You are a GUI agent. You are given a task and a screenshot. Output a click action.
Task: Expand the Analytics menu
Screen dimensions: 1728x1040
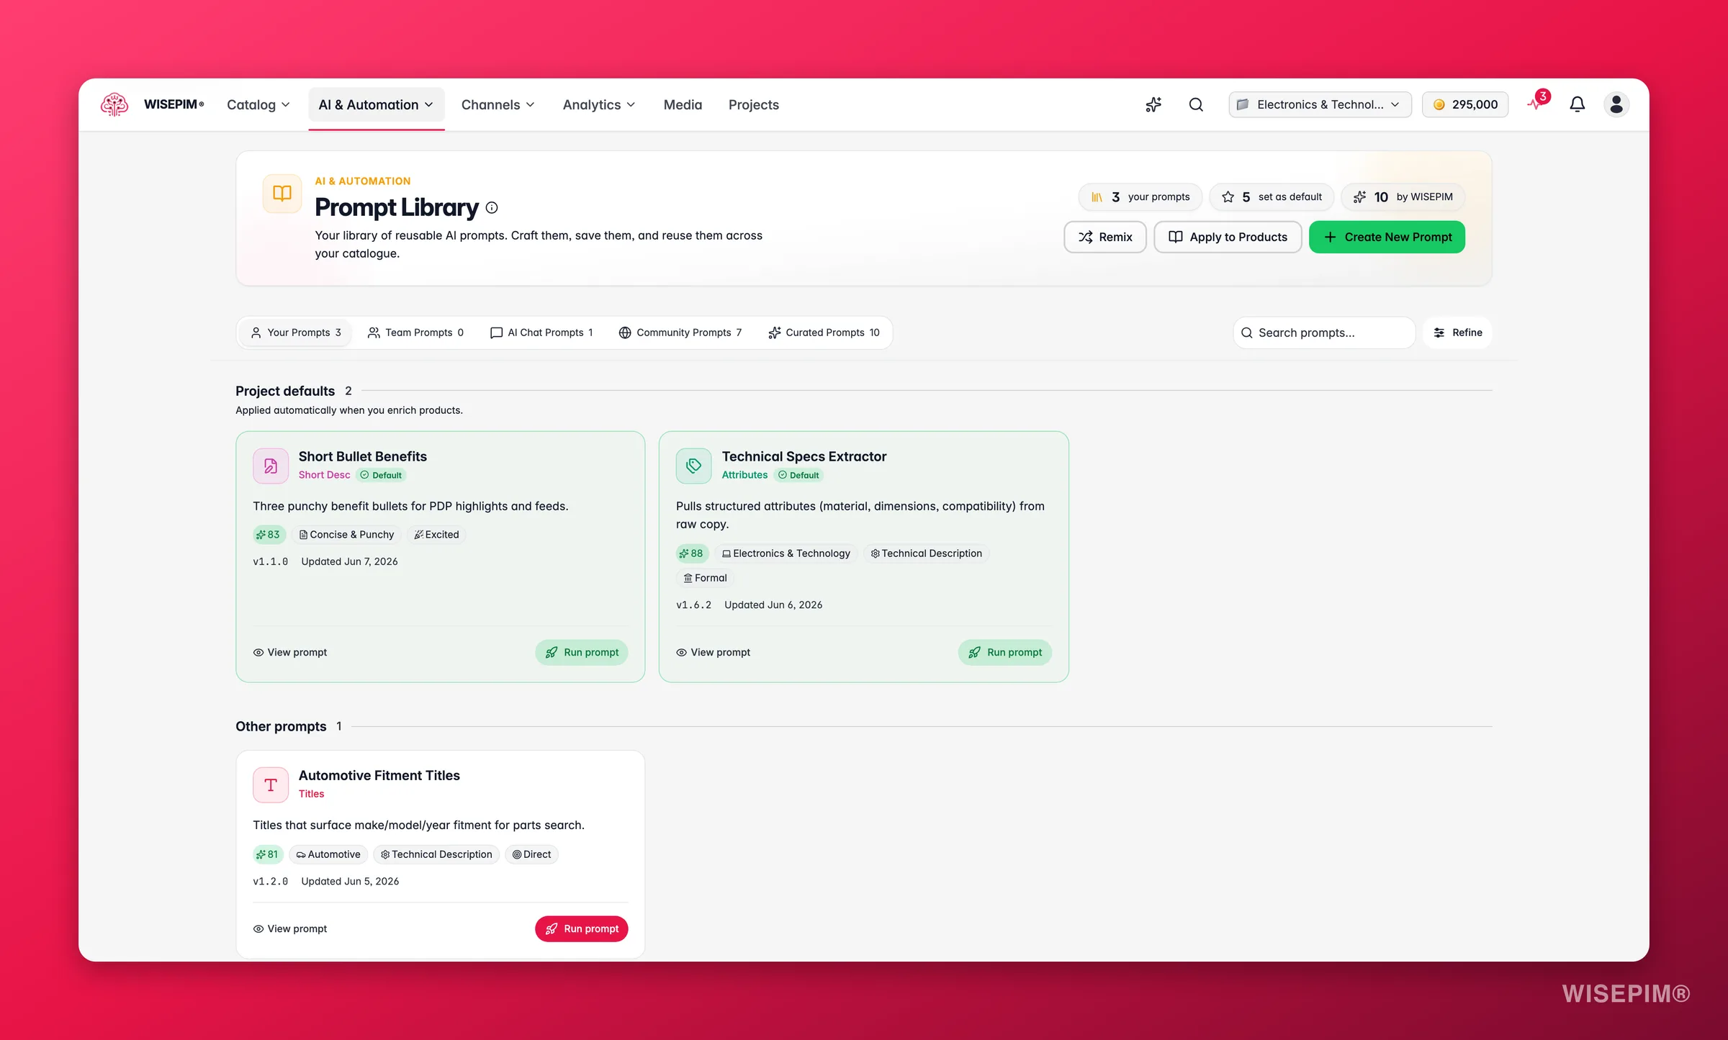[599, 104]
